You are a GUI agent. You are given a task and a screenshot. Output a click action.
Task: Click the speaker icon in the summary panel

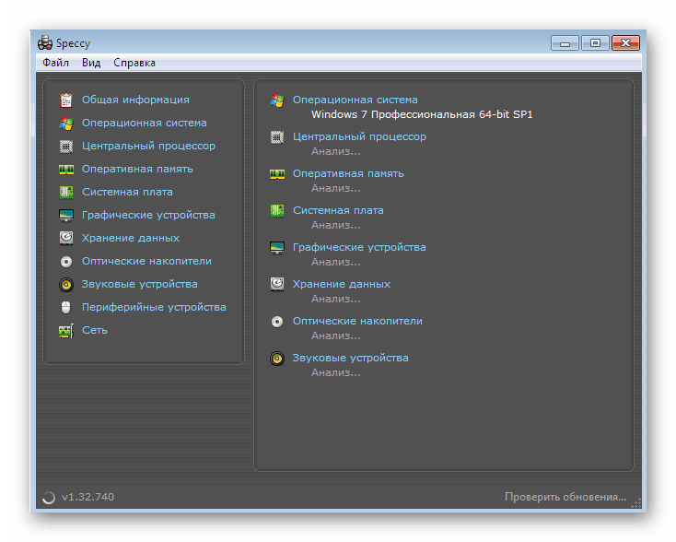tap(277, 359)
